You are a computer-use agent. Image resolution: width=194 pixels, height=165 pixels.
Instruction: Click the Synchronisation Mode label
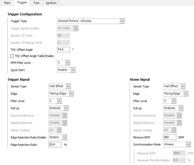click(x=147, y=144)
